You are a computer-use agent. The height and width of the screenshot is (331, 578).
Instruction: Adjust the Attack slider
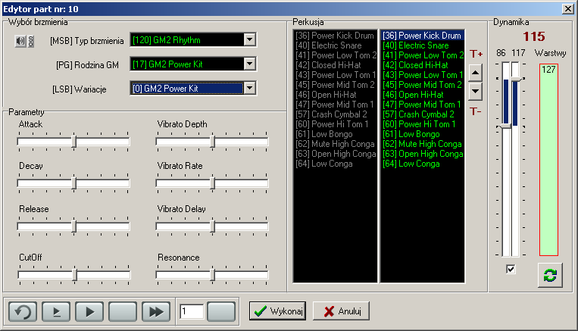[x=73, y=142]
